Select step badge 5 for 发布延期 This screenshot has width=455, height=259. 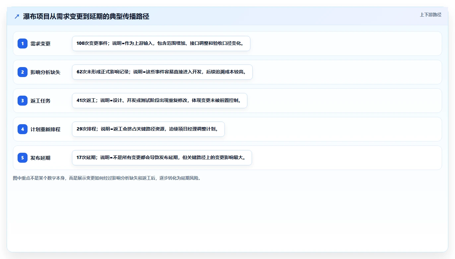23,158
